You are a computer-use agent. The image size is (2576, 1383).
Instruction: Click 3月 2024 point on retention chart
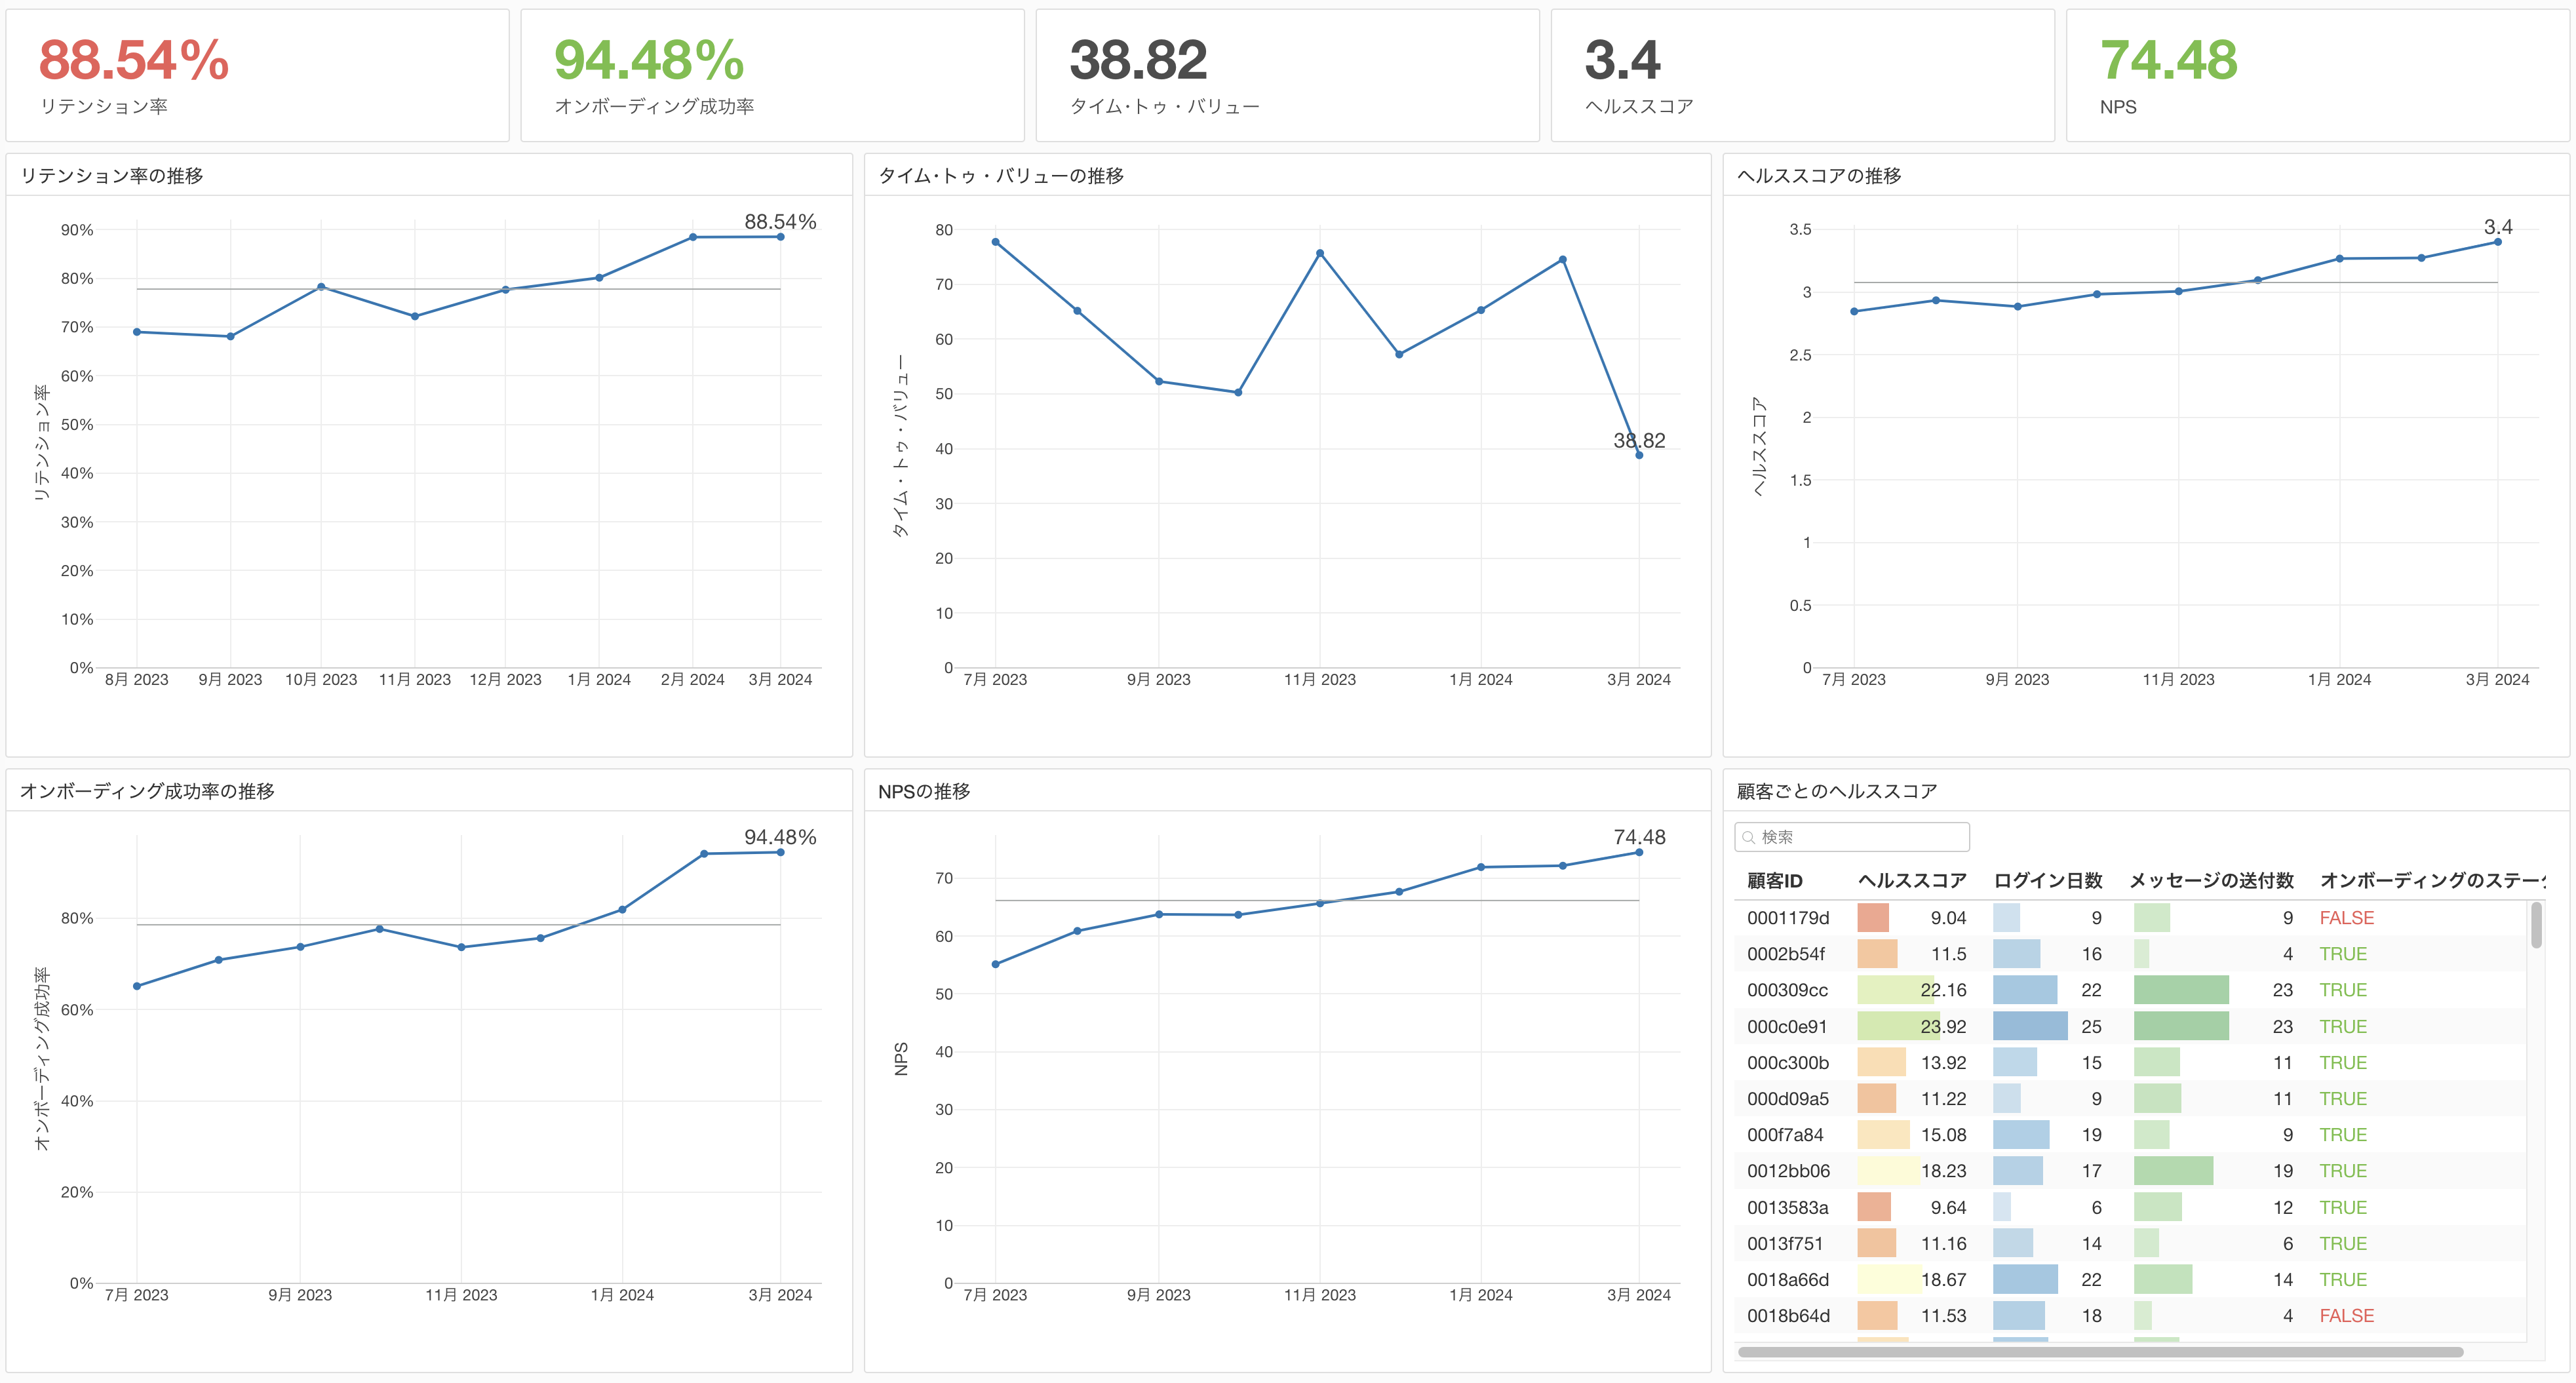(780, 237)
